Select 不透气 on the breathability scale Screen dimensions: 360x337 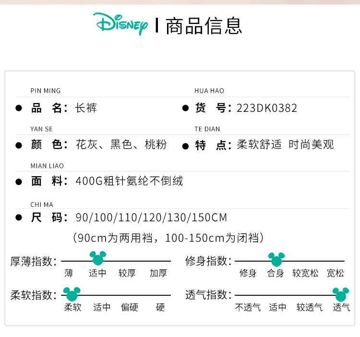pyautogui.click(x=248, y=307)
